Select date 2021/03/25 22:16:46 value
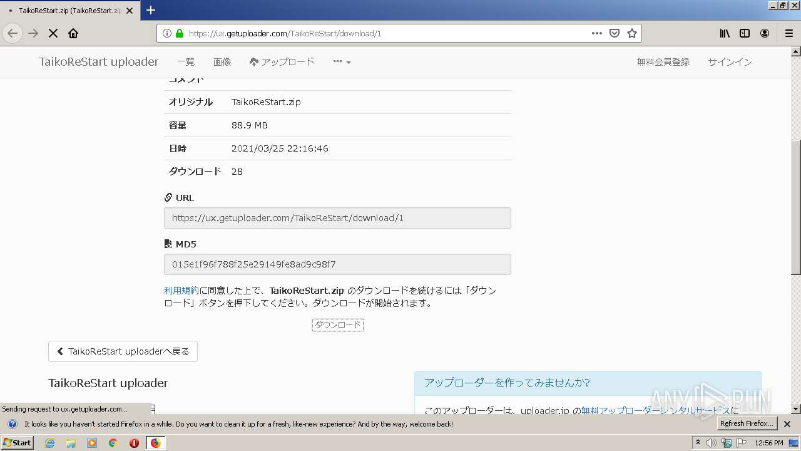The width and height of the screenshot is (801, 451). click(x=280, y=148)
